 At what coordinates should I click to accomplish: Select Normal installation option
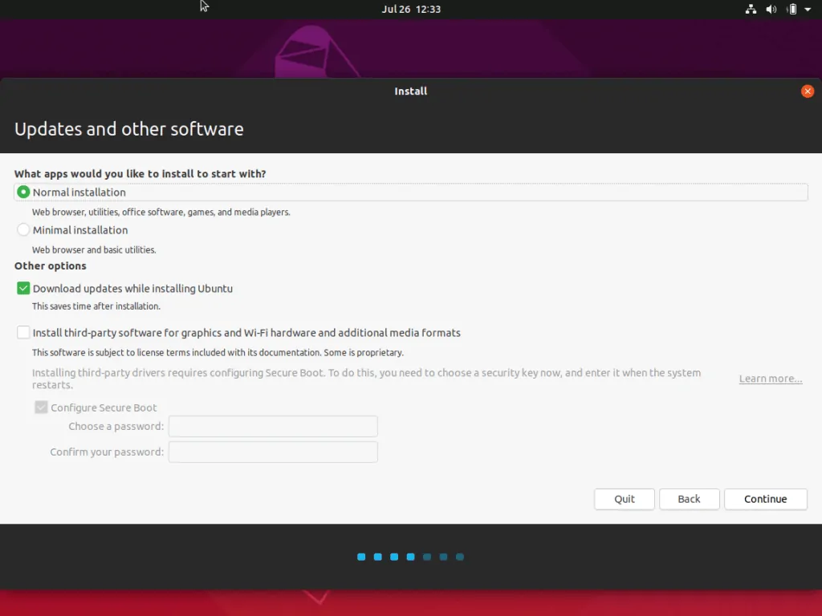click(x=23, y=192)
